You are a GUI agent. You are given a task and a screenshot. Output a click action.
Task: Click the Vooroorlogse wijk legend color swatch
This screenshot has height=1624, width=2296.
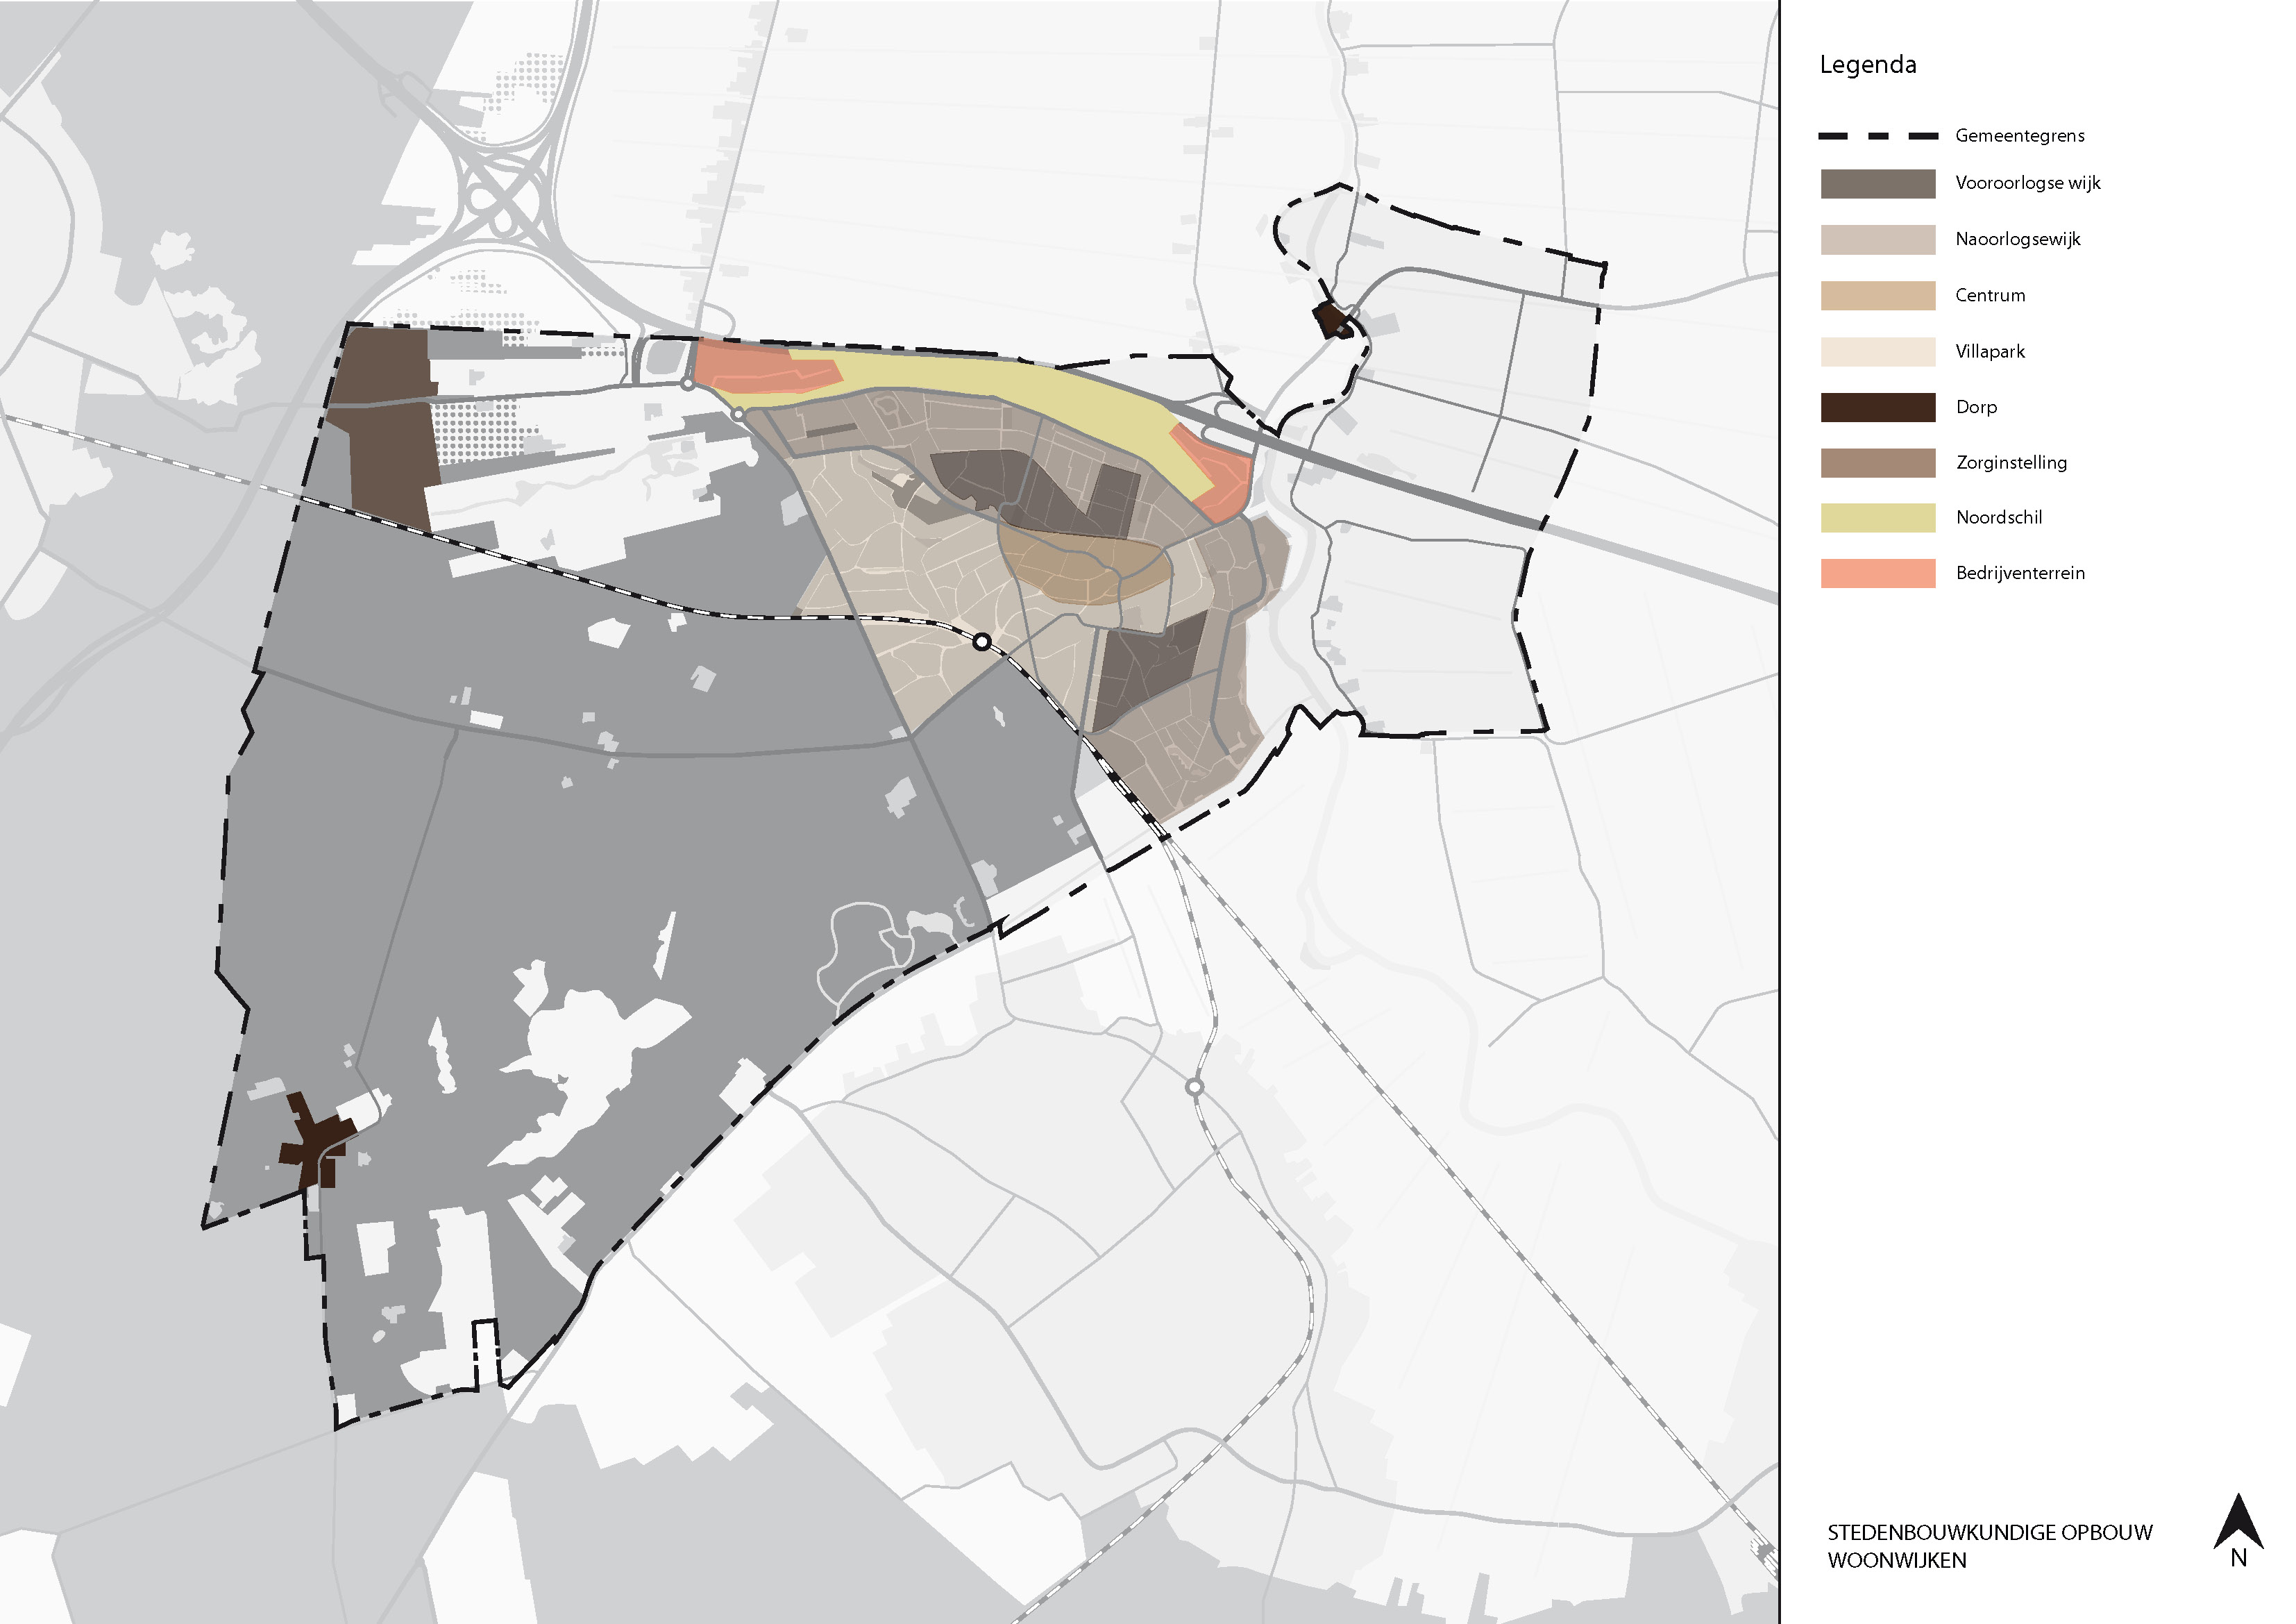coord(1877,183)
